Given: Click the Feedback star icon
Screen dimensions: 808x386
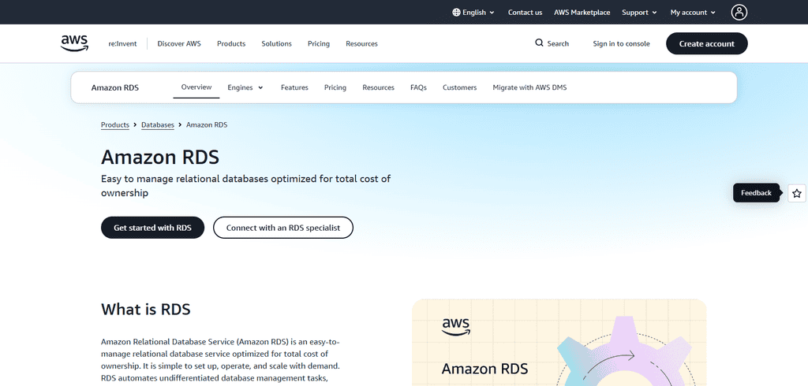Looking at the screenshot, I should click(x=797, y=193).
